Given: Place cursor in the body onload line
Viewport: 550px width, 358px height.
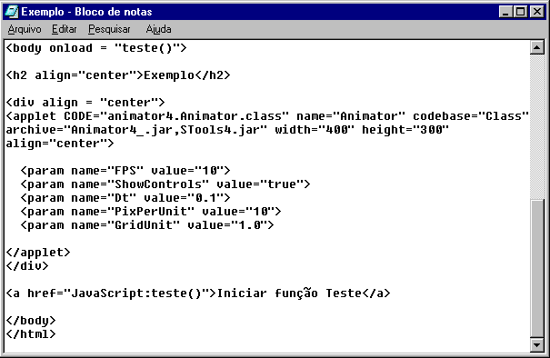Looking at the screenshot, I should [96, 48].
